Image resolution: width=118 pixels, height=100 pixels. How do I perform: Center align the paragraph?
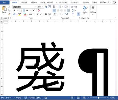coord(58,11)
